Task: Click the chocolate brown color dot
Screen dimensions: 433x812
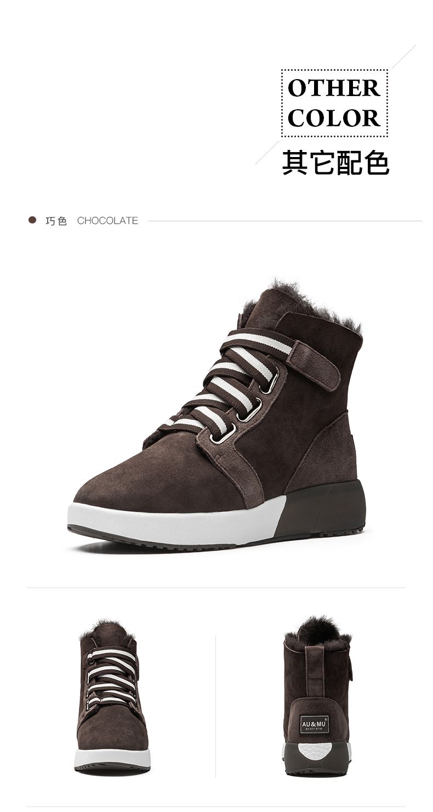Action: [x=32, y=220]
